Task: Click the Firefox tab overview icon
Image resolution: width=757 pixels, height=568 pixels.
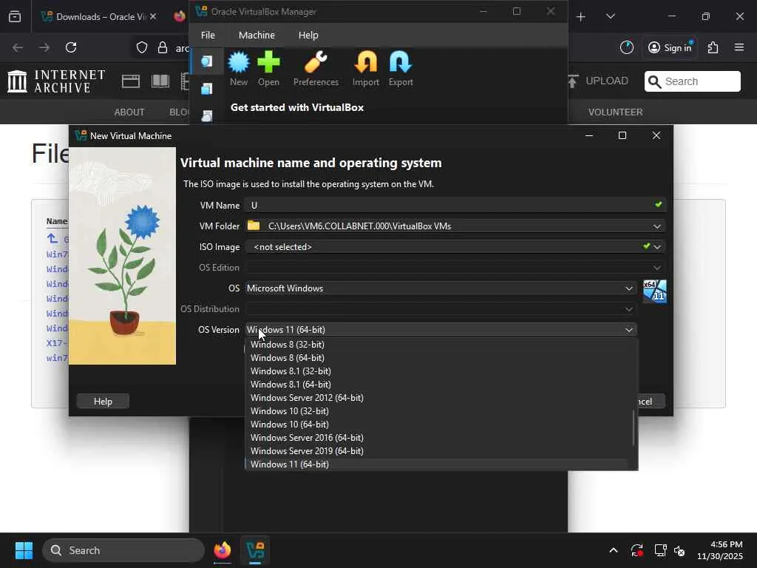Action: point(15,16)
